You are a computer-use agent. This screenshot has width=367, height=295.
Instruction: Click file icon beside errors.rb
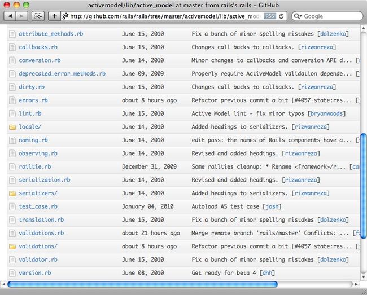click(12, 100)
